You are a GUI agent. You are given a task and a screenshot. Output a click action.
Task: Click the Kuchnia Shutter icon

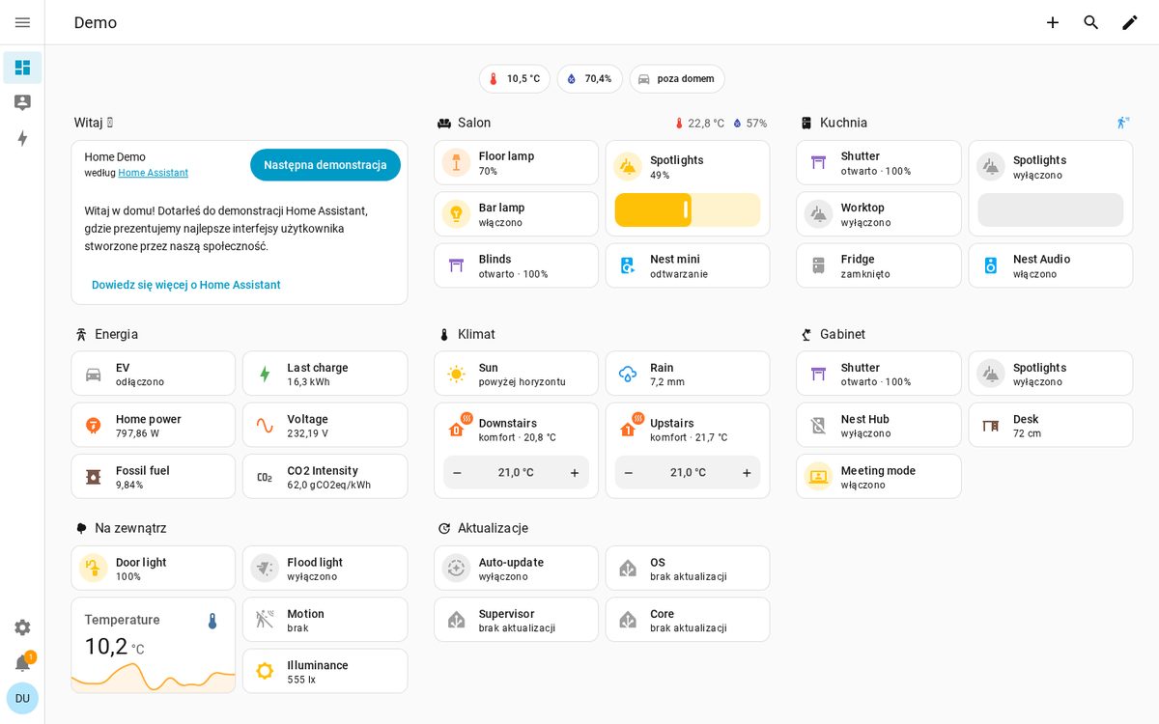[x=819, y=162]
